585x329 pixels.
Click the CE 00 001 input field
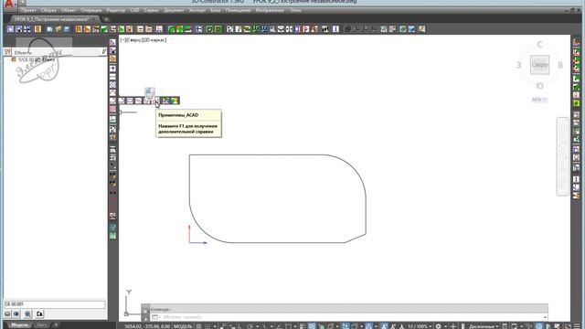(55, 304)
